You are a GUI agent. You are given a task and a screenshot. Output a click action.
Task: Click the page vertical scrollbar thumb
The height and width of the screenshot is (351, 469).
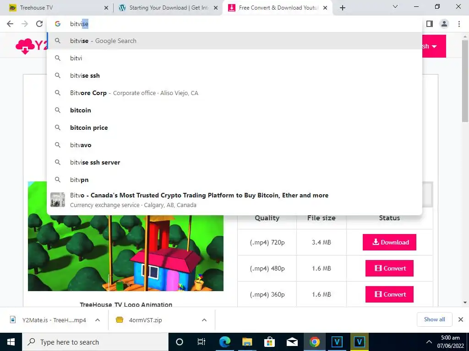(x=465, y=81)
